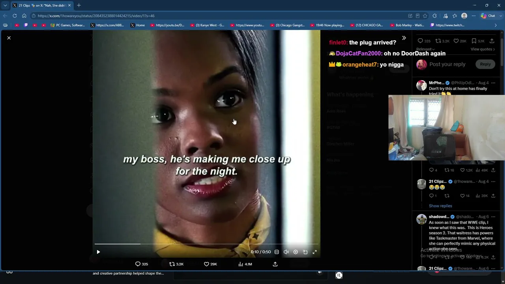The width and height of the screenshot is (505, 284).
Task: Open the Relevant sort dropdown
Action: 425,49
